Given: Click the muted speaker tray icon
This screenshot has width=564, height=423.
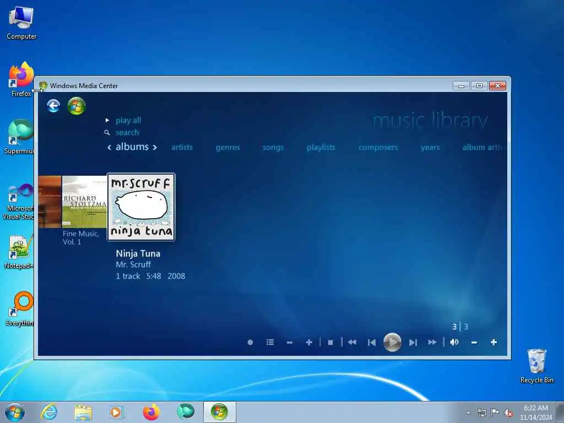Looking at the screenshot, I should (x=508, y=413).
